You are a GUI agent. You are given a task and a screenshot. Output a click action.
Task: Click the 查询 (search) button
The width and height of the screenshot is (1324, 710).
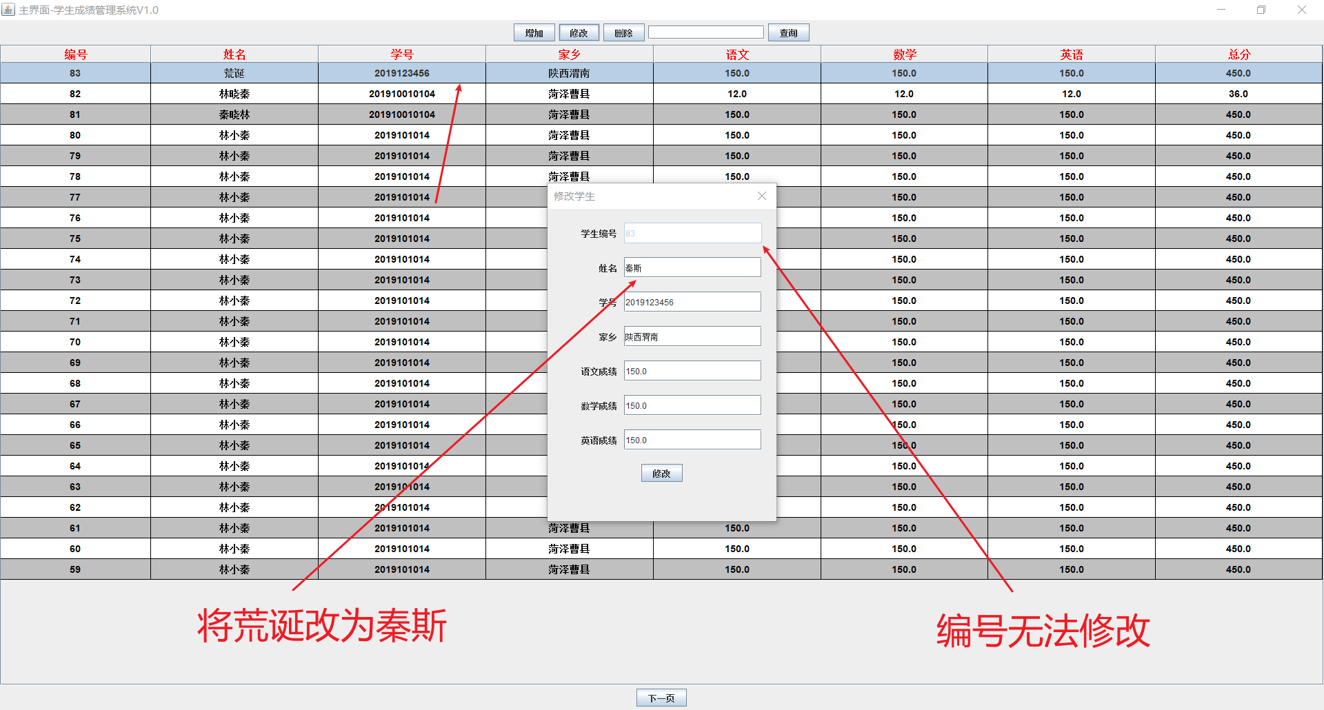[788, 32]
